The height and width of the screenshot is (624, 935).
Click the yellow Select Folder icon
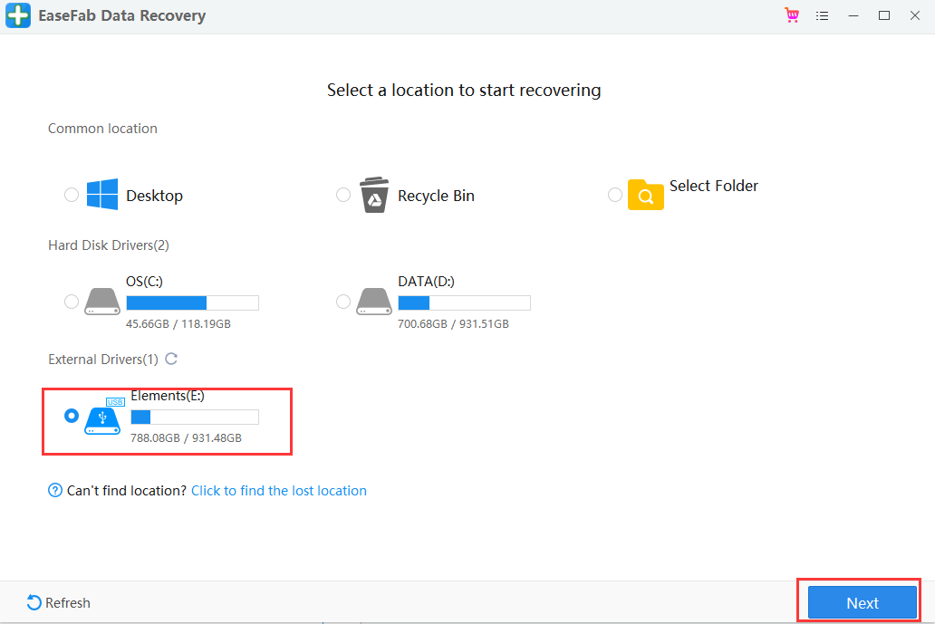click(645, 195)
